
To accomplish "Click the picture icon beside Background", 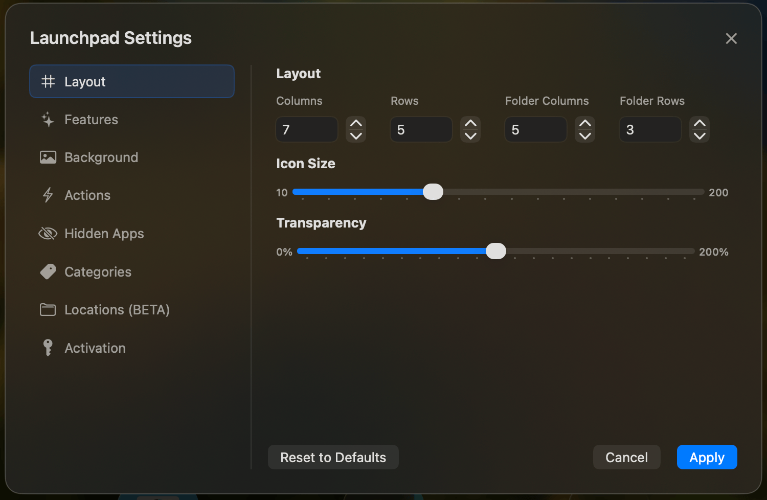I will [47, 157].
